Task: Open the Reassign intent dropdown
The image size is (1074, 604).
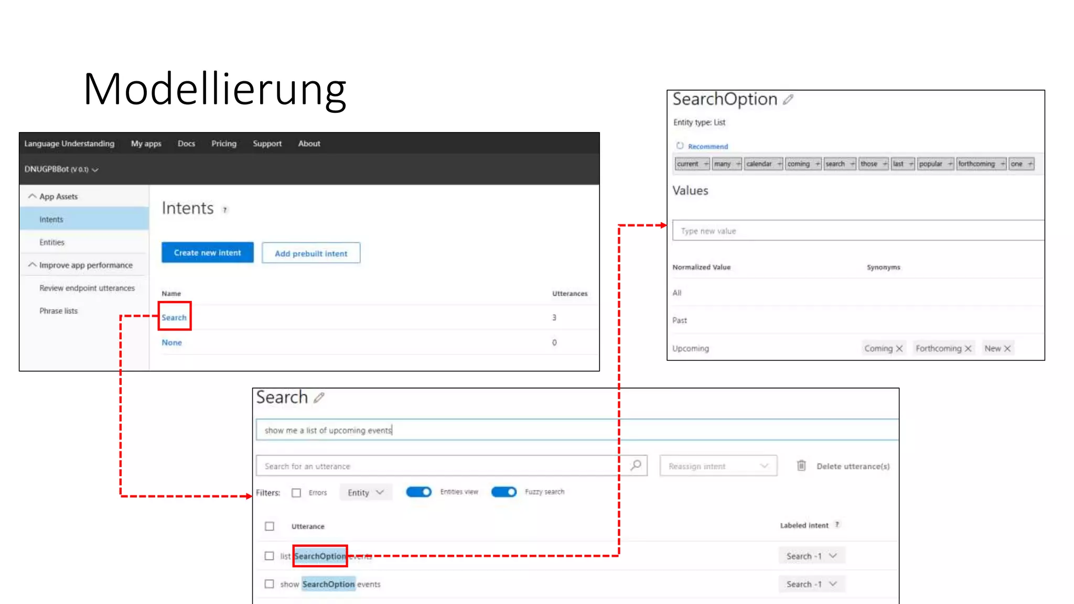Action: pos(718,466)
